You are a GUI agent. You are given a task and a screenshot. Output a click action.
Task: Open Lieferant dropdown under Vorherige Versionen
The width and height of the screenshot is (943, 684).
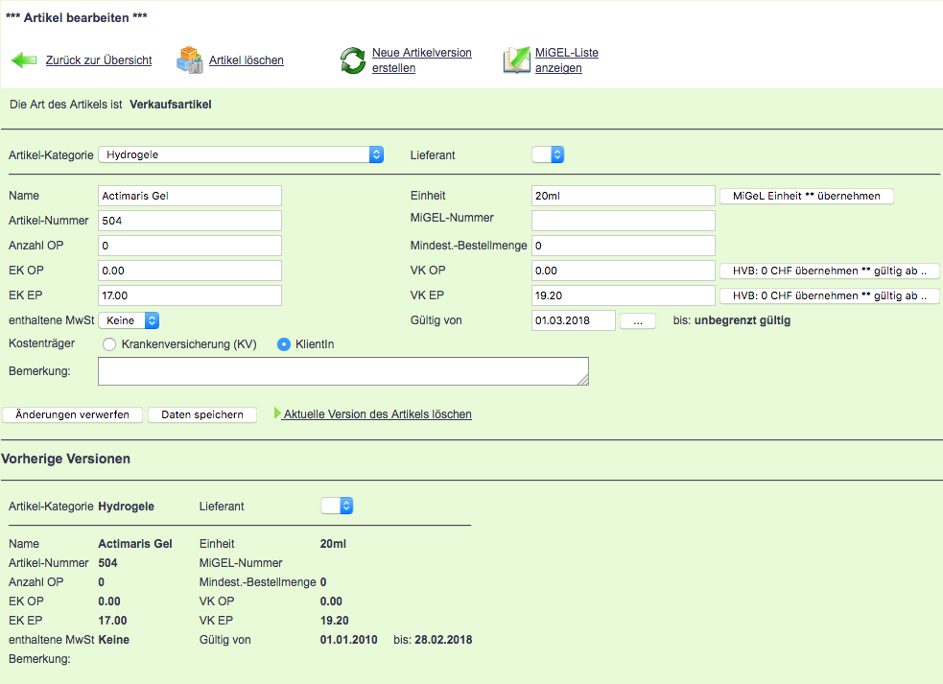pyautogui.click(x=337, y=506)
